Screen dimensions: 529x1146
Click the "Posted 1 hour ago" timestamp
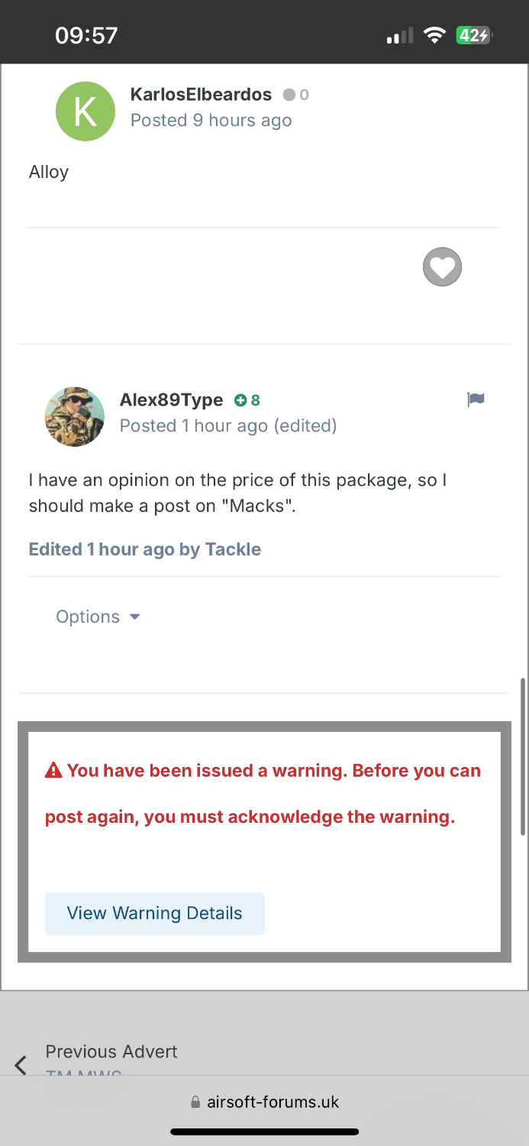(193, 426)
